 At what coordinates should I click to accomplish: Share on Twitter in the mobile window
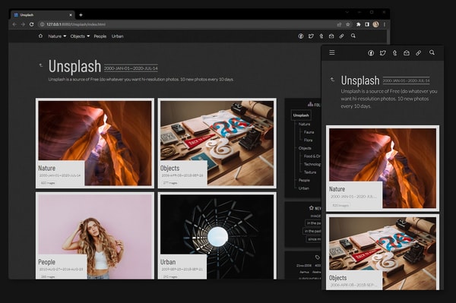click(x=383, y=53)
